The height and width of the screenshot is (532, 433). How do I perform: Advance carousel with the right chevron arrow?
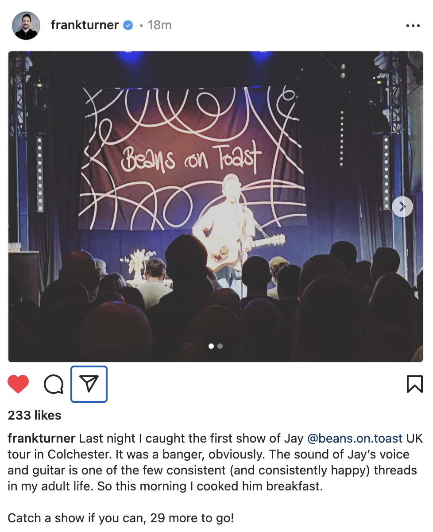(402, 207)
